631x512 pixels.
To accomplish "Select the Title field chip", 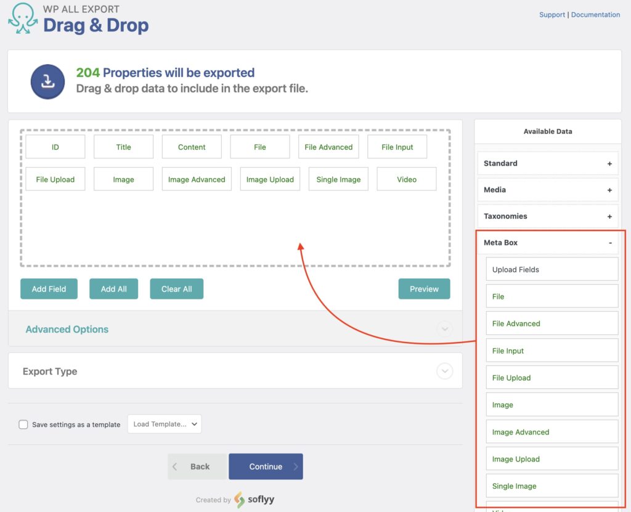I will [123, 147].
